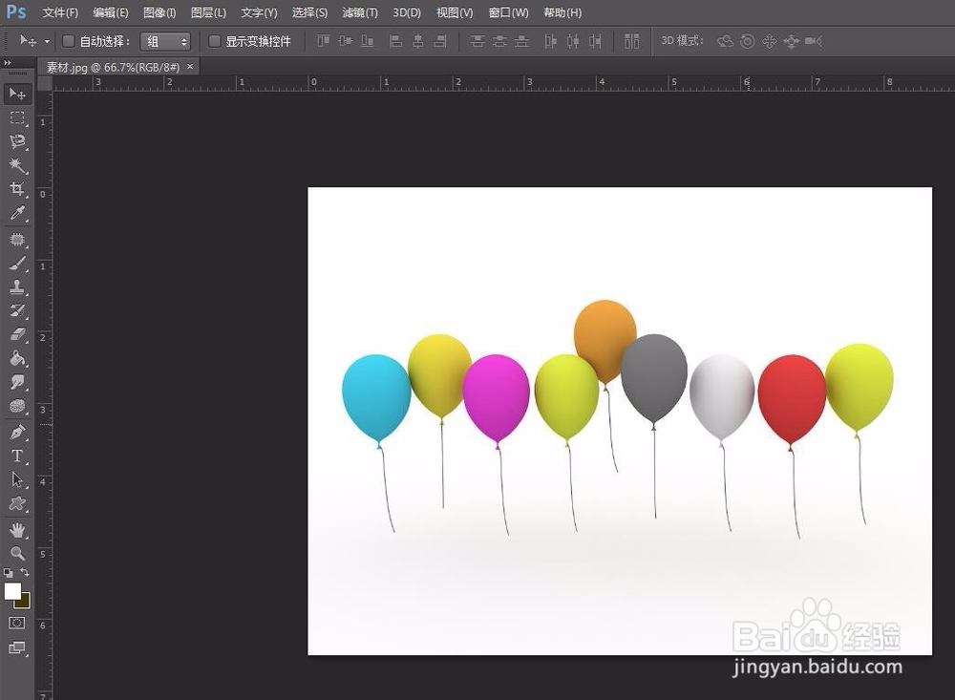Swap foreground and background colors

coord(25,572)
